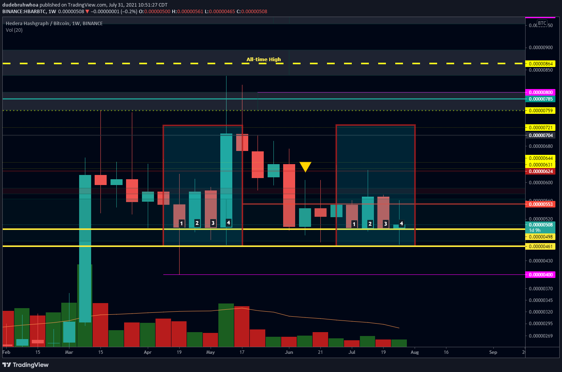Click the yellow 0.00000498 price label

540,237
